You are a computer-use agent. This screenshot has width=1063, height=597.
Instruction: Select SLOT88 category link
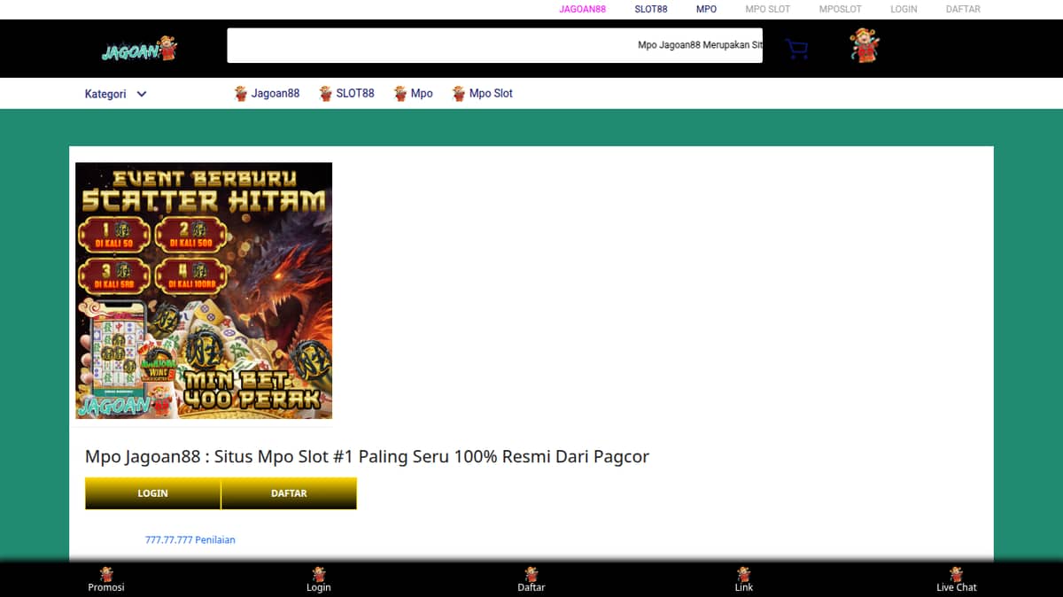point(355,93)
